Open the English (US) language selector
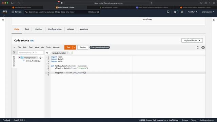 pos(19,120)
